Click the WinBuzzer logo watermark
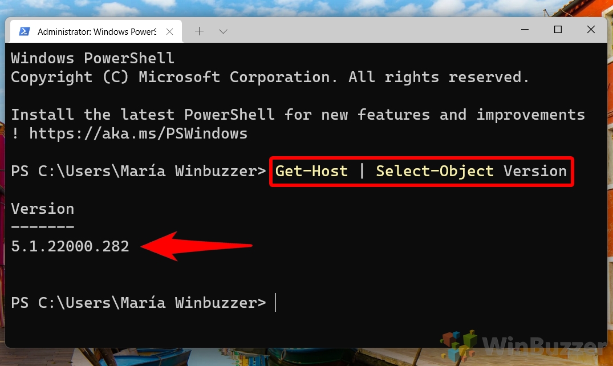Image resolution: width=613 pixels, height=366 pixels. [545, 344]
